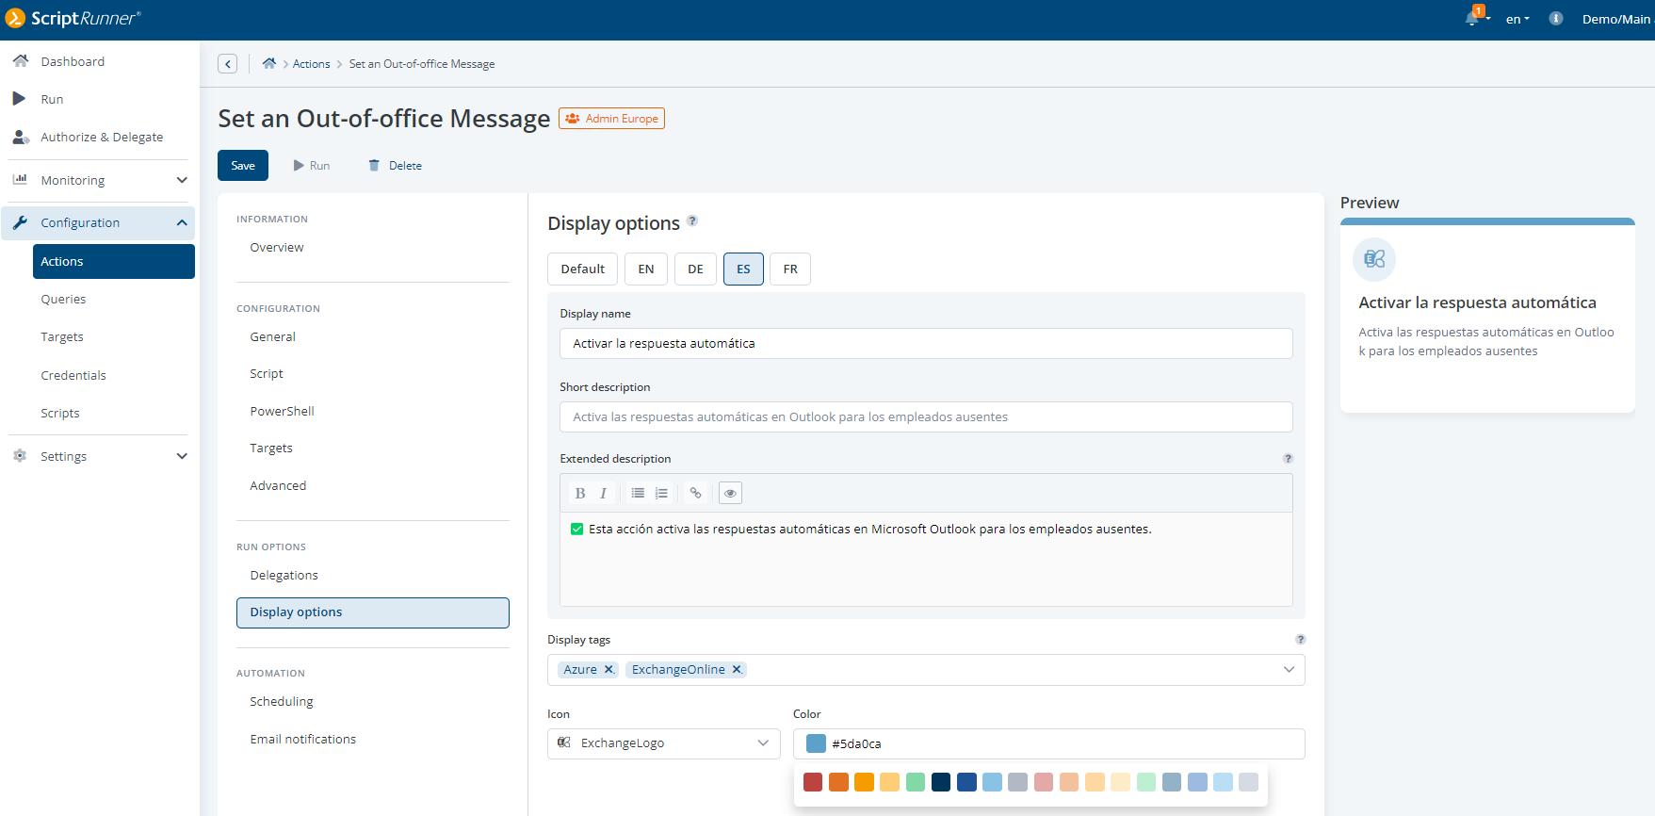
Task: Switch to the DE language tab
Action: click(x=695, y=269)
